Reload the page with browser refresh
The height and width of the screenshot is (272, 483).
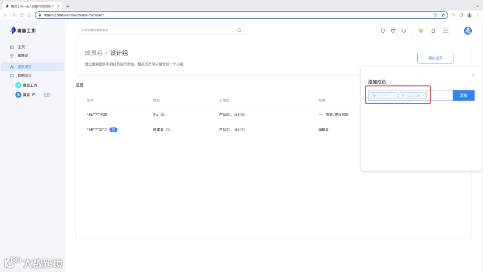pyautogui.click(x=21, y=15)
